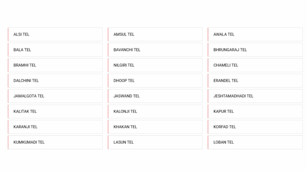The image size is (307, 173).
Task: Open DHOOP TEL entry
Action: point(155,80)
